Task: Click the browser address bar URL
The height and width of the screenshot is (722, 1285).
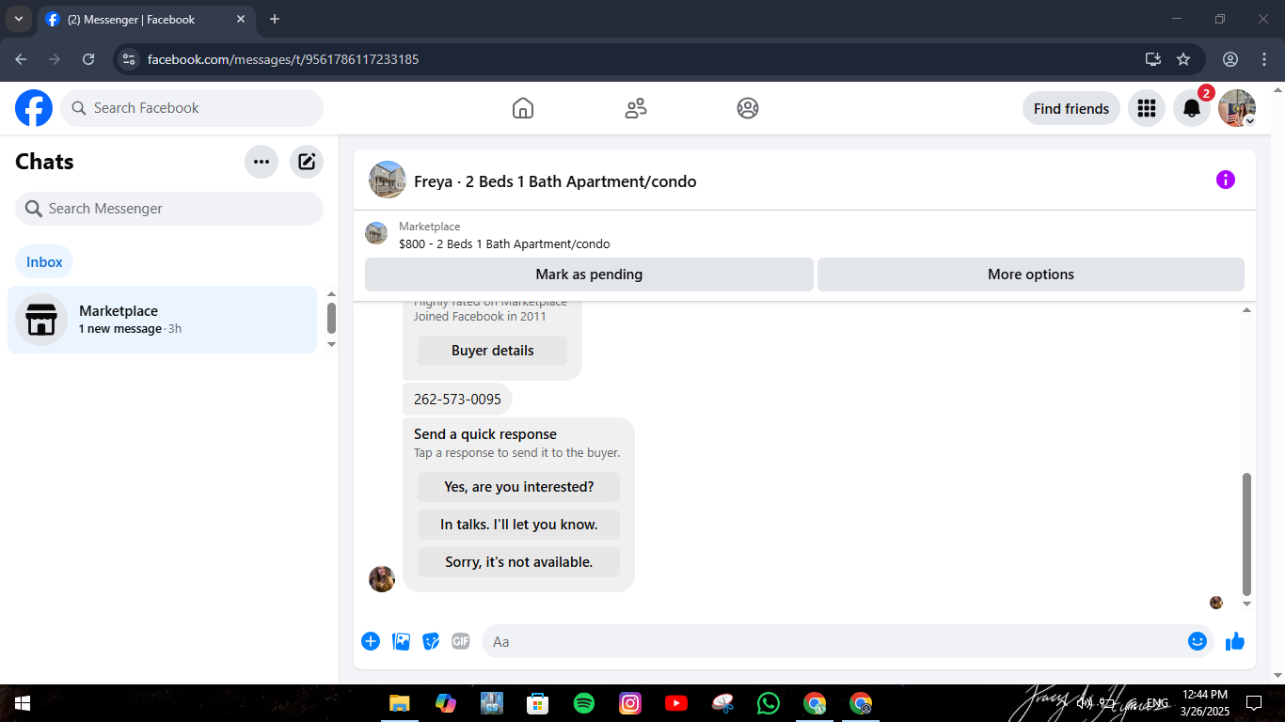Action: click(x=283, y=59)
